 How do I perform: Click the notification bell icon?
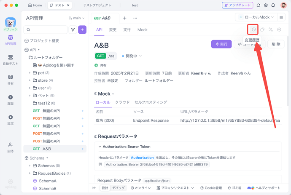pyautogui.click(x=273, y=5)
